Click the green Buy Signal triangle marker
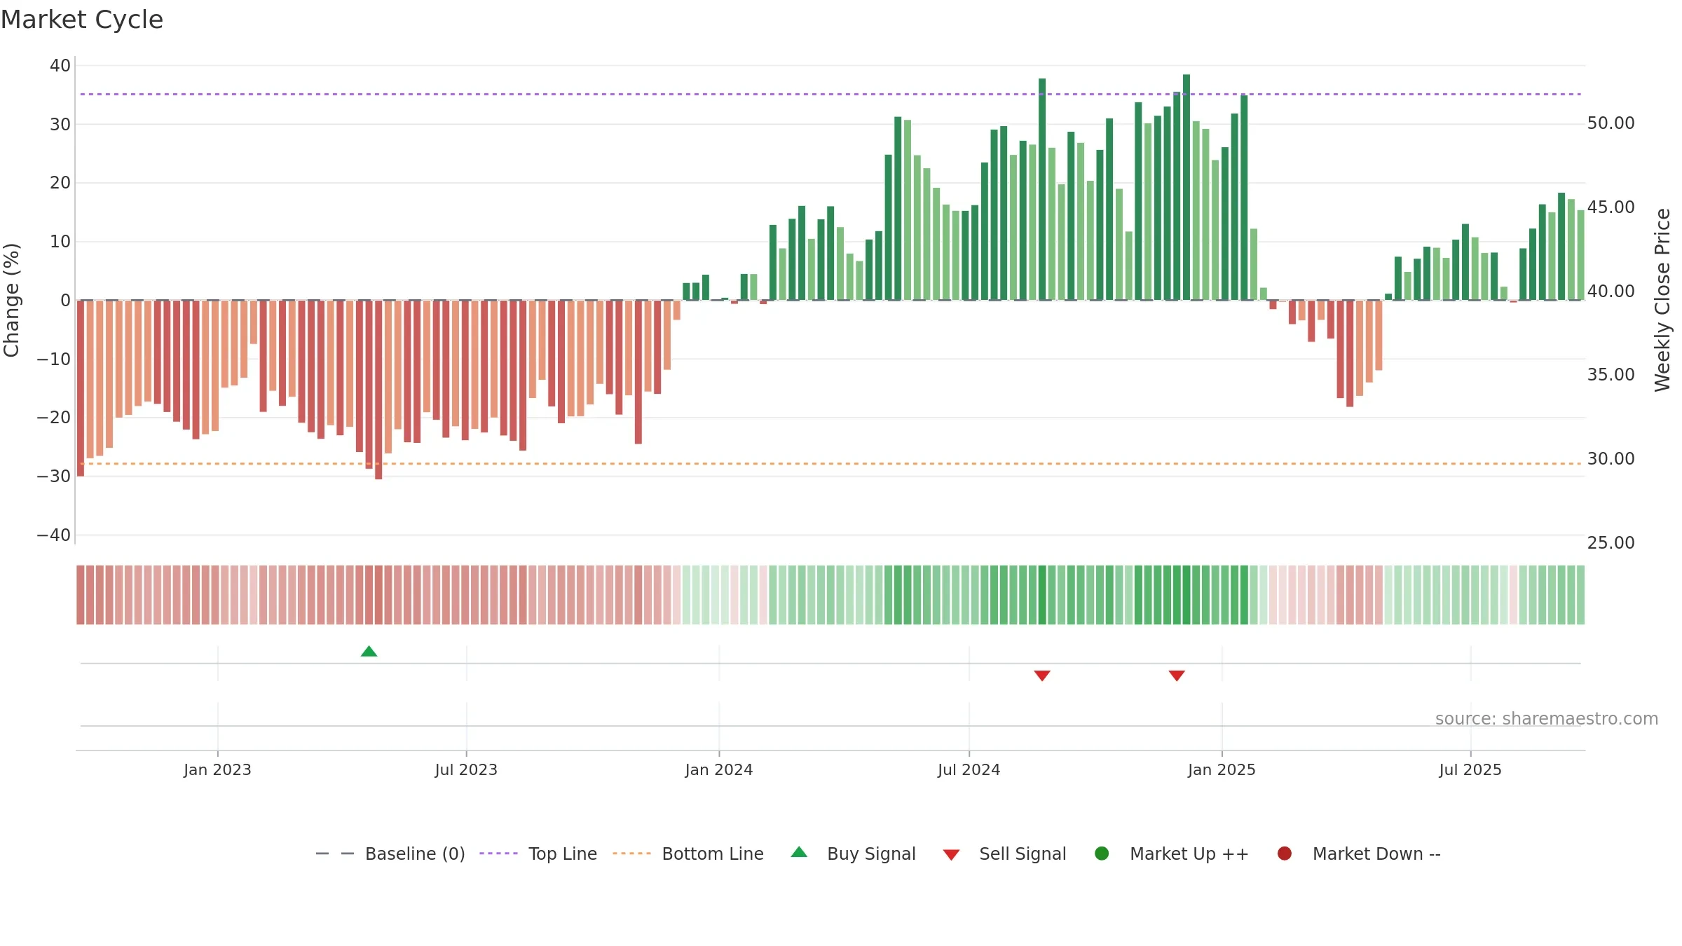This screenshot has height=946, width=1682. pyautogui.click(x=369, y=652)
